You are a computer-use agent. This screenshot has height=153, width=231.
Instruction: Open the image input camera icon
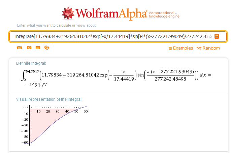[x=29, y=48]
